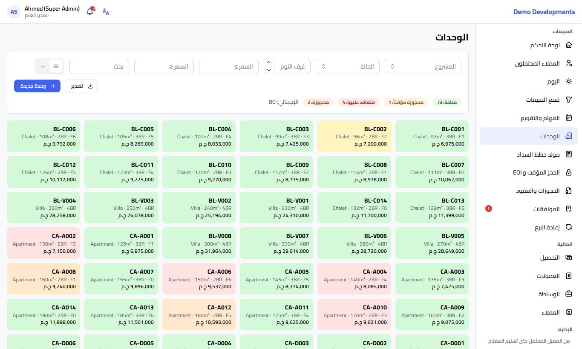
Task: Open the yellow BL-C002 unit card
Action: coord(354,136)
